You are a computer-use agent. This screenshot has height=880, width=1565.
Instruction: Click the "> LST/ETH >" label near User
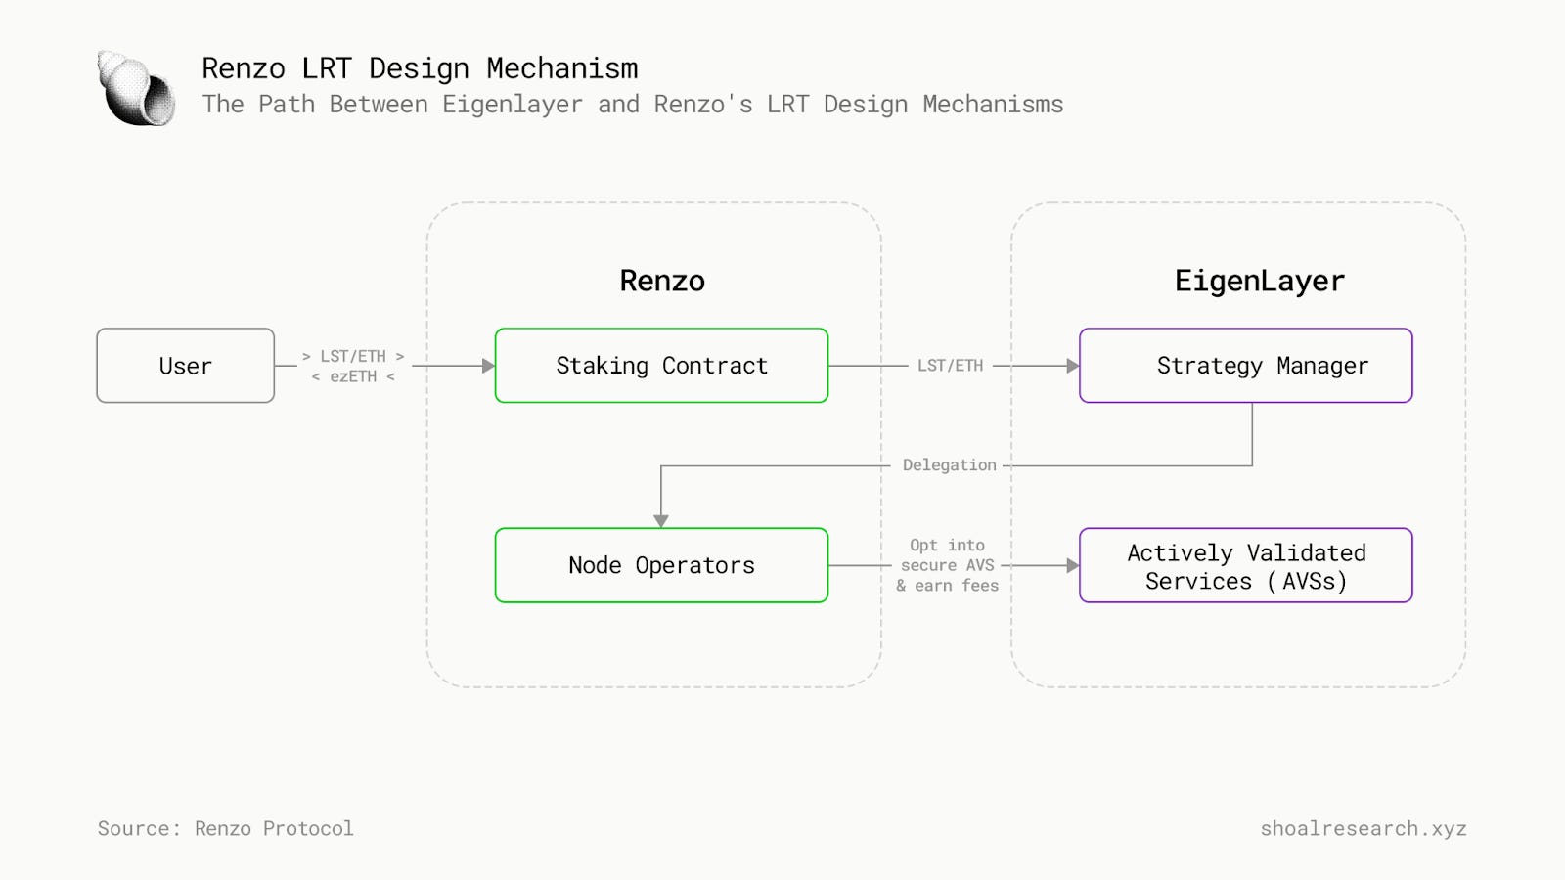coord(353,356)
